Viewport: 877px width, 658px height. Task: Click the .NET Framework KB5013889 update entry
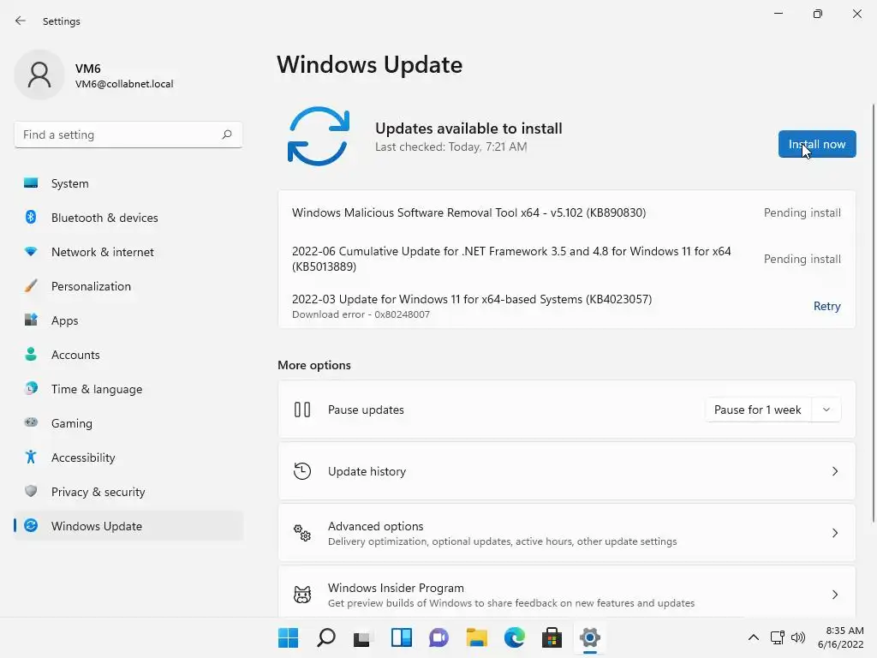(x=511, y=259)
